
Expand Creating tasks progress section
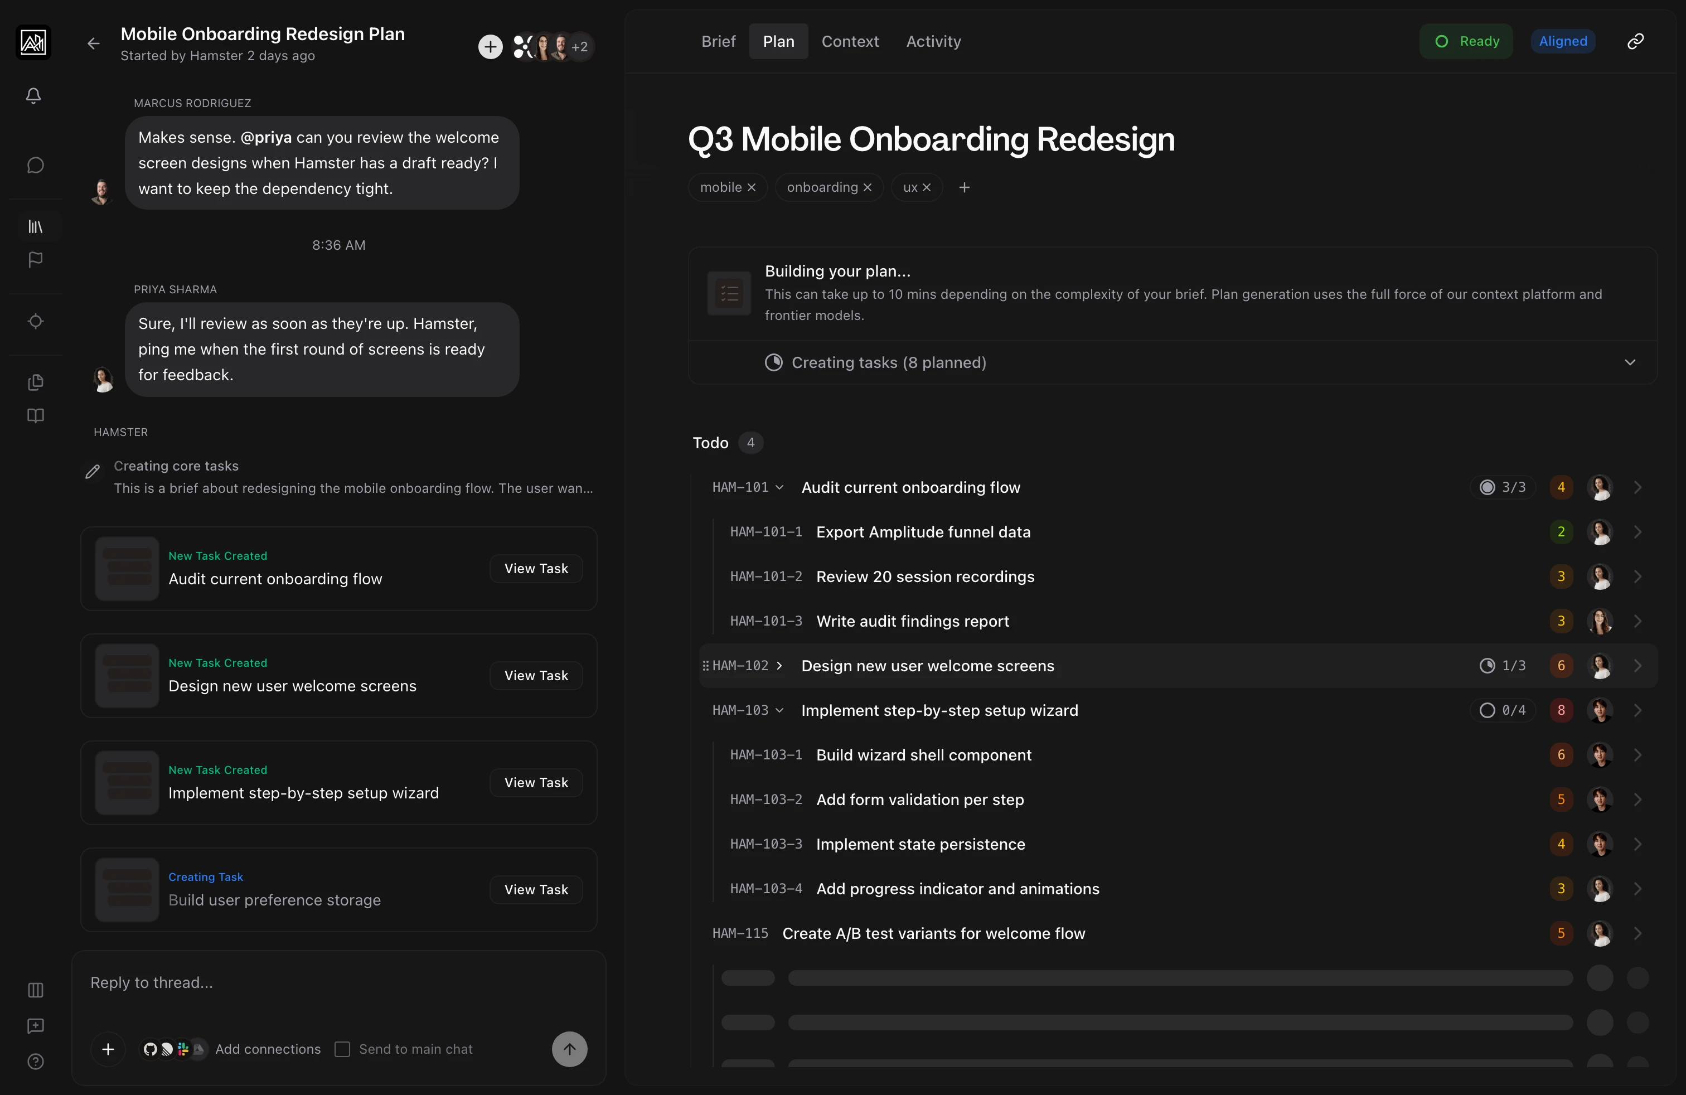tap(1629, 362)
